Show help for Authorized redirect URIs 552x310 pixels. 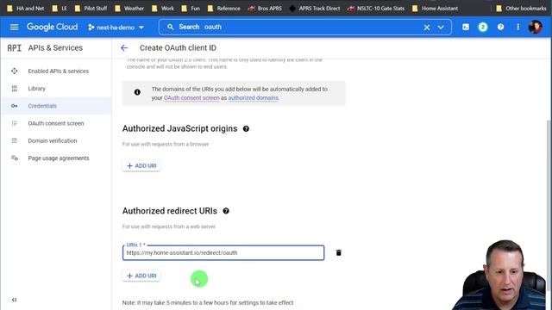pyautogui.click(x=226, y=211)
